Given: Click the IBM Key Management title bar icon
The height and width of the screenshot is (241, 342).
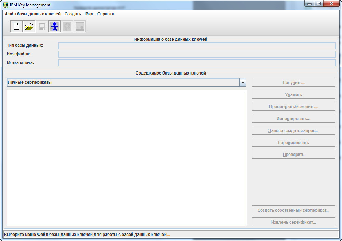Looking at the screenshot, I should 5,5.
